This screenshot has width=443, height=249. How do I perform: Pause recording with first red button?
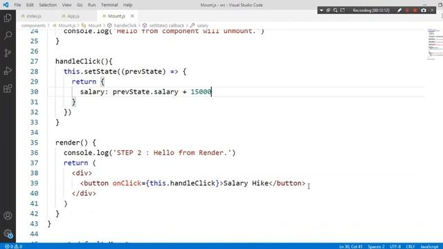pyautogui.click(x=407, y=10)
